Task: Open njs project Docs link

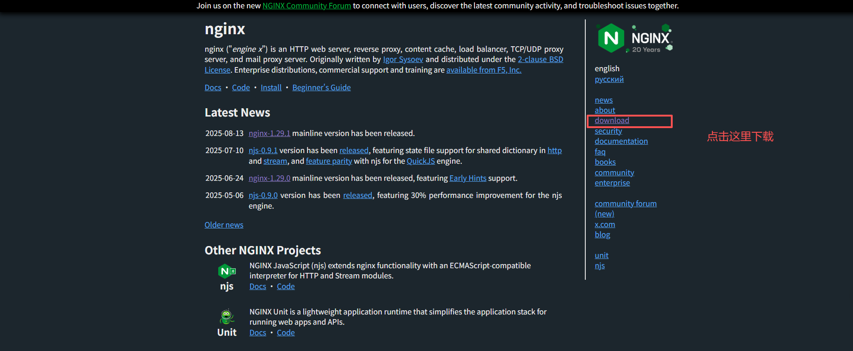Action: pos(258,286)
